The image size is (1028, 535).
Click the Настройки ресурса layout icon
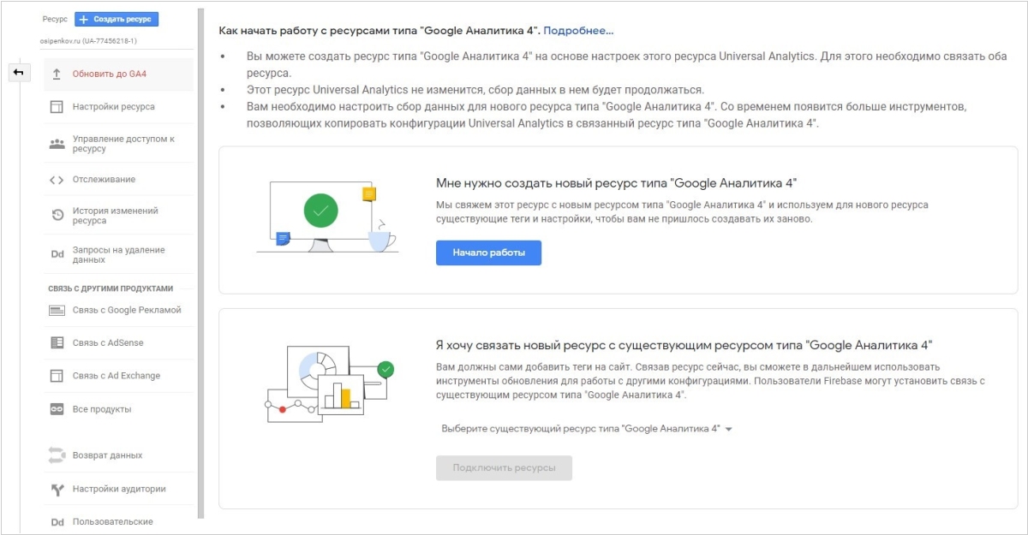(57, 107)
